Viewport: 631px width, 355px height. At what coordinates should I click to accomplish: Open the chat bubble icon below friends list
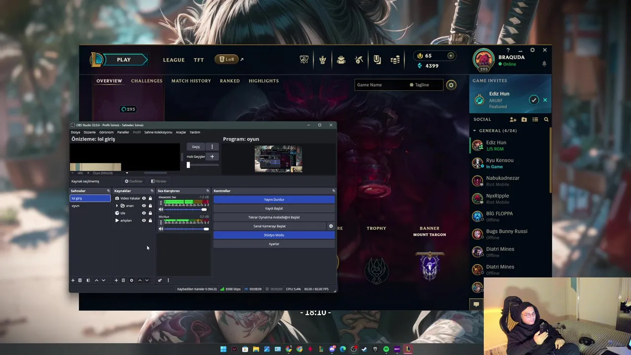[476, 304]
